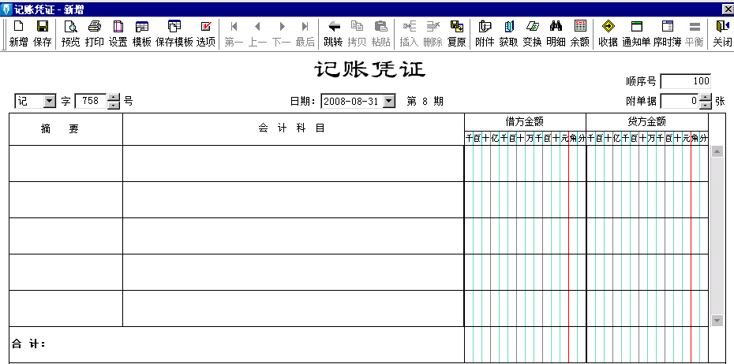The image size is (734, 364).
Task: Click the 借方金额 header
Action: [525, 122]
